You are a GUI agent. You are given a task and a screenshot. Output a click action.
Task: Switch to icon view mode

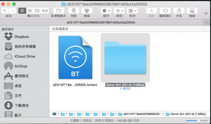click(22, 11)
